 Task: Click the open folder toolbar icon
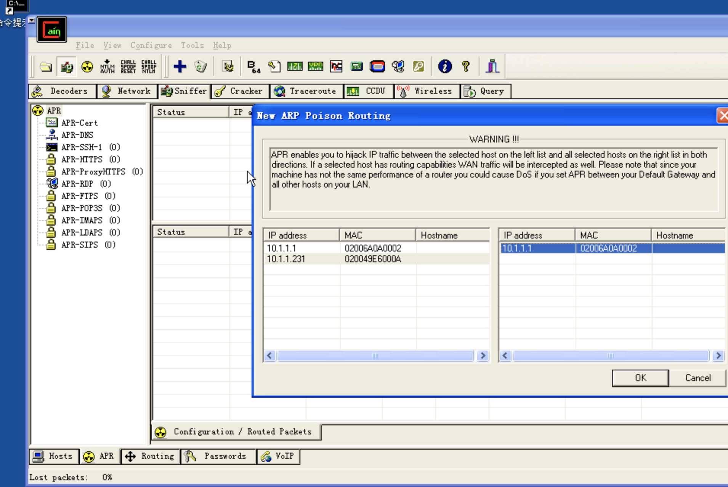[46, 67]
